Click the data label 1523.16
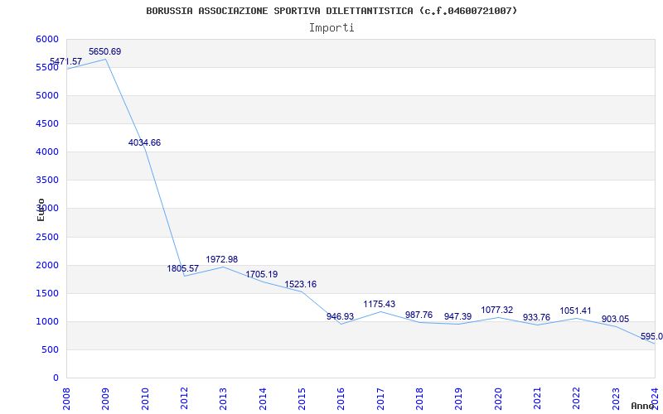The image size is (663, 414). point(301,284)
